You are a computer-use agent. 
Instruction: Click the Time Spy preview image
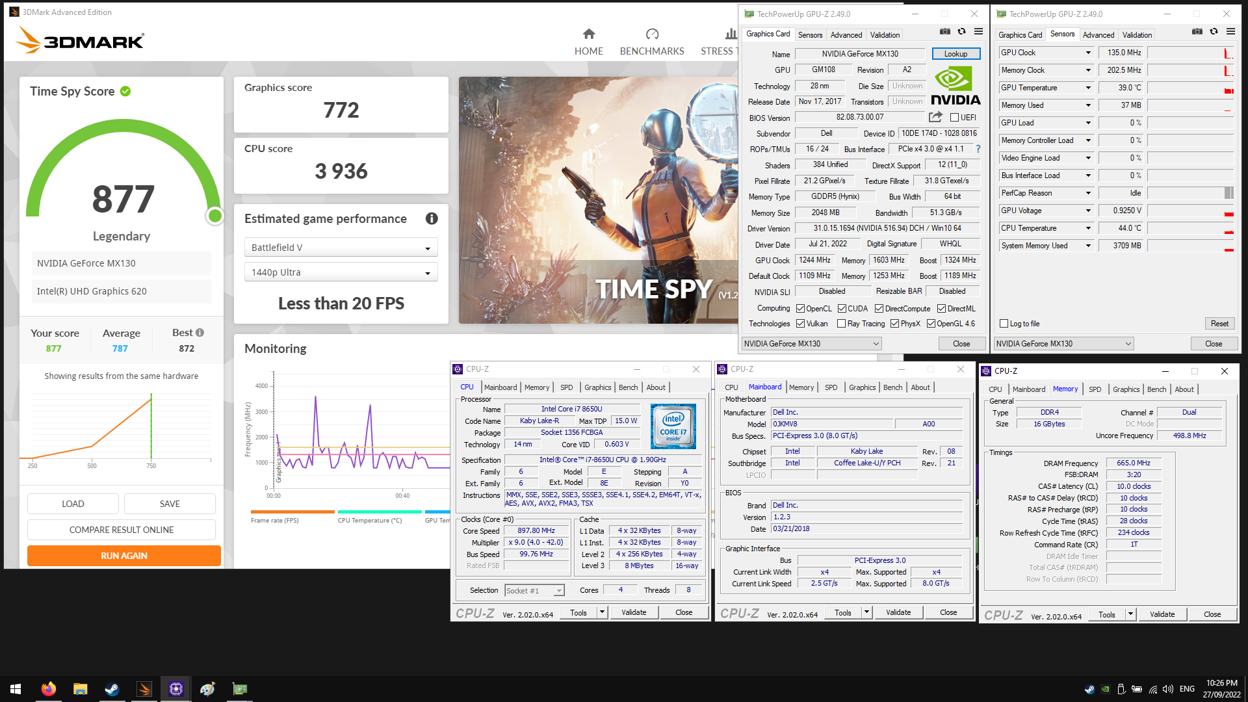598,200
